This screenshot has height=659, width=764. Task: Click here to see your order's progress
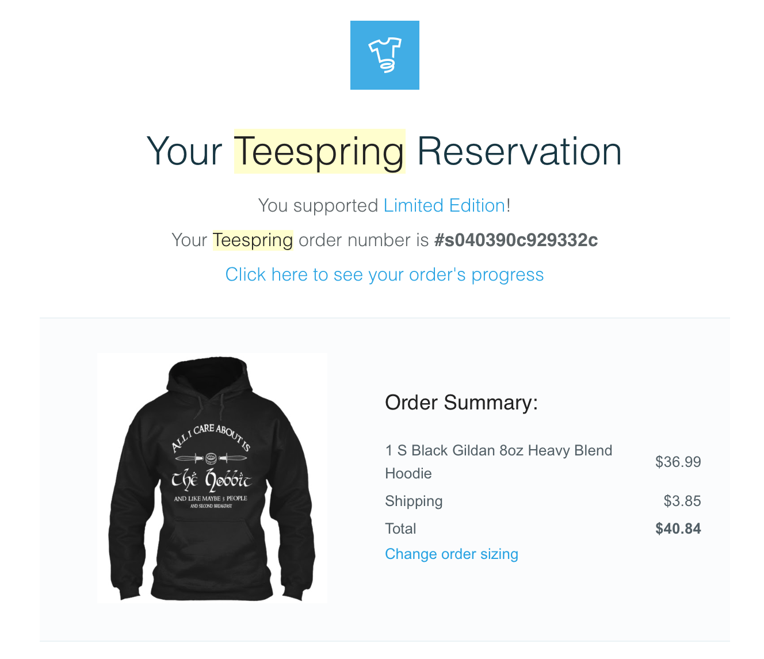click(384, 275)
